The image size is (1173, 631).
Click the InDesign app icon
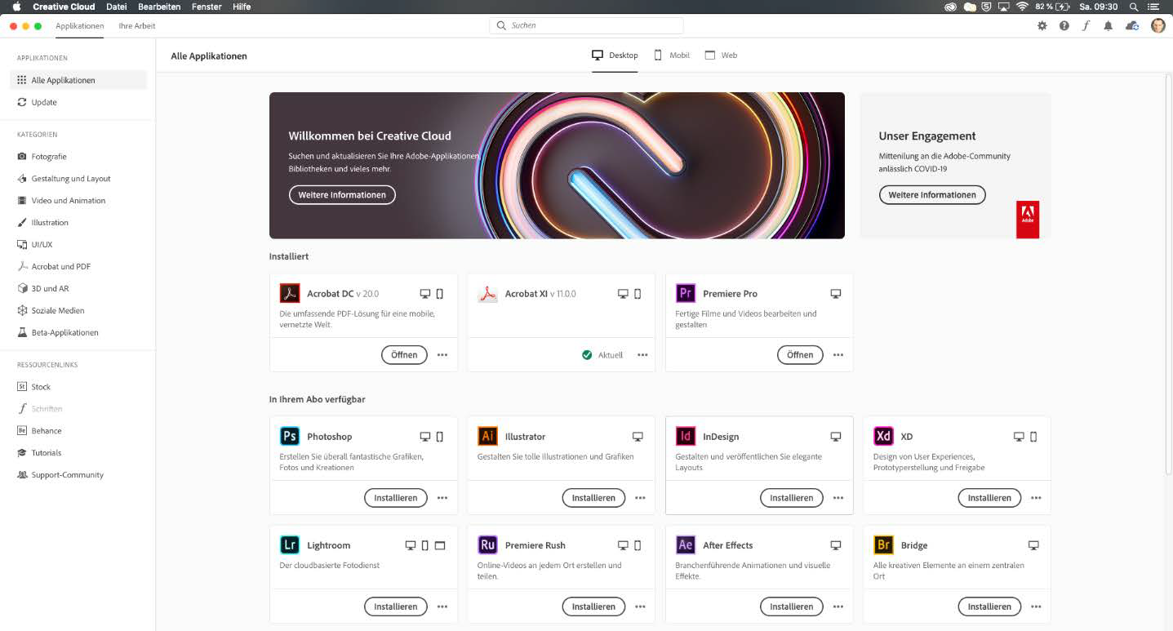pyautogui.click(x=686, y=437)
